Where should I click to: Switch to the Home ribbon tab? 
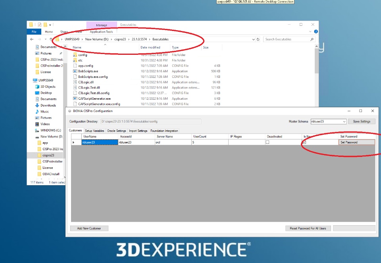point(49,32)
